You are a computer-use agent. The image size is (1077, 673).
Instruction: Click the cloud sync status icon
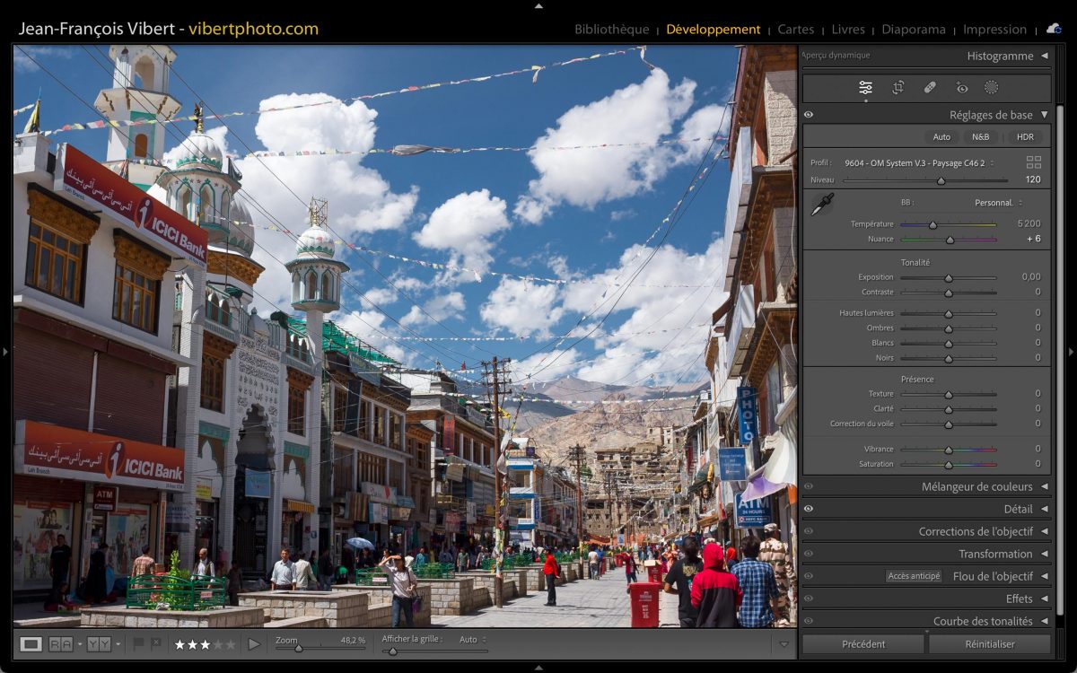coord(1053,29)
